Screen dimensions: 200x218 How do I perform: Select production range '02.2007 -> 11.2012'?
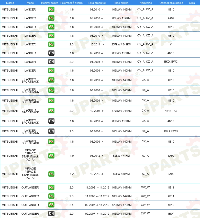coord(97,214)
